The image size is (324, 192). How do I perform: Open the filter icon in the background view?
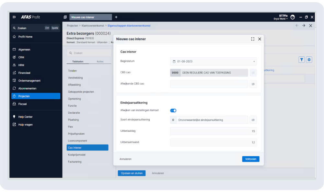tap(301, 60)
